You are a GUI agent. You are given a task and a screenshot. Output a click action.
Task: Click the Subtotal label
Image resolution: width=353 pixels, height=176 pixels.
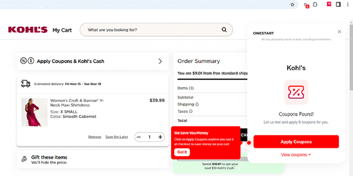tap(185, 97)
